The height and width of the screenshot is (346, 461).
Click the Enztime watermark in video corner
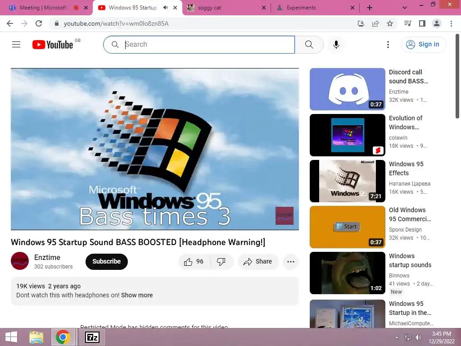point(285,216)
